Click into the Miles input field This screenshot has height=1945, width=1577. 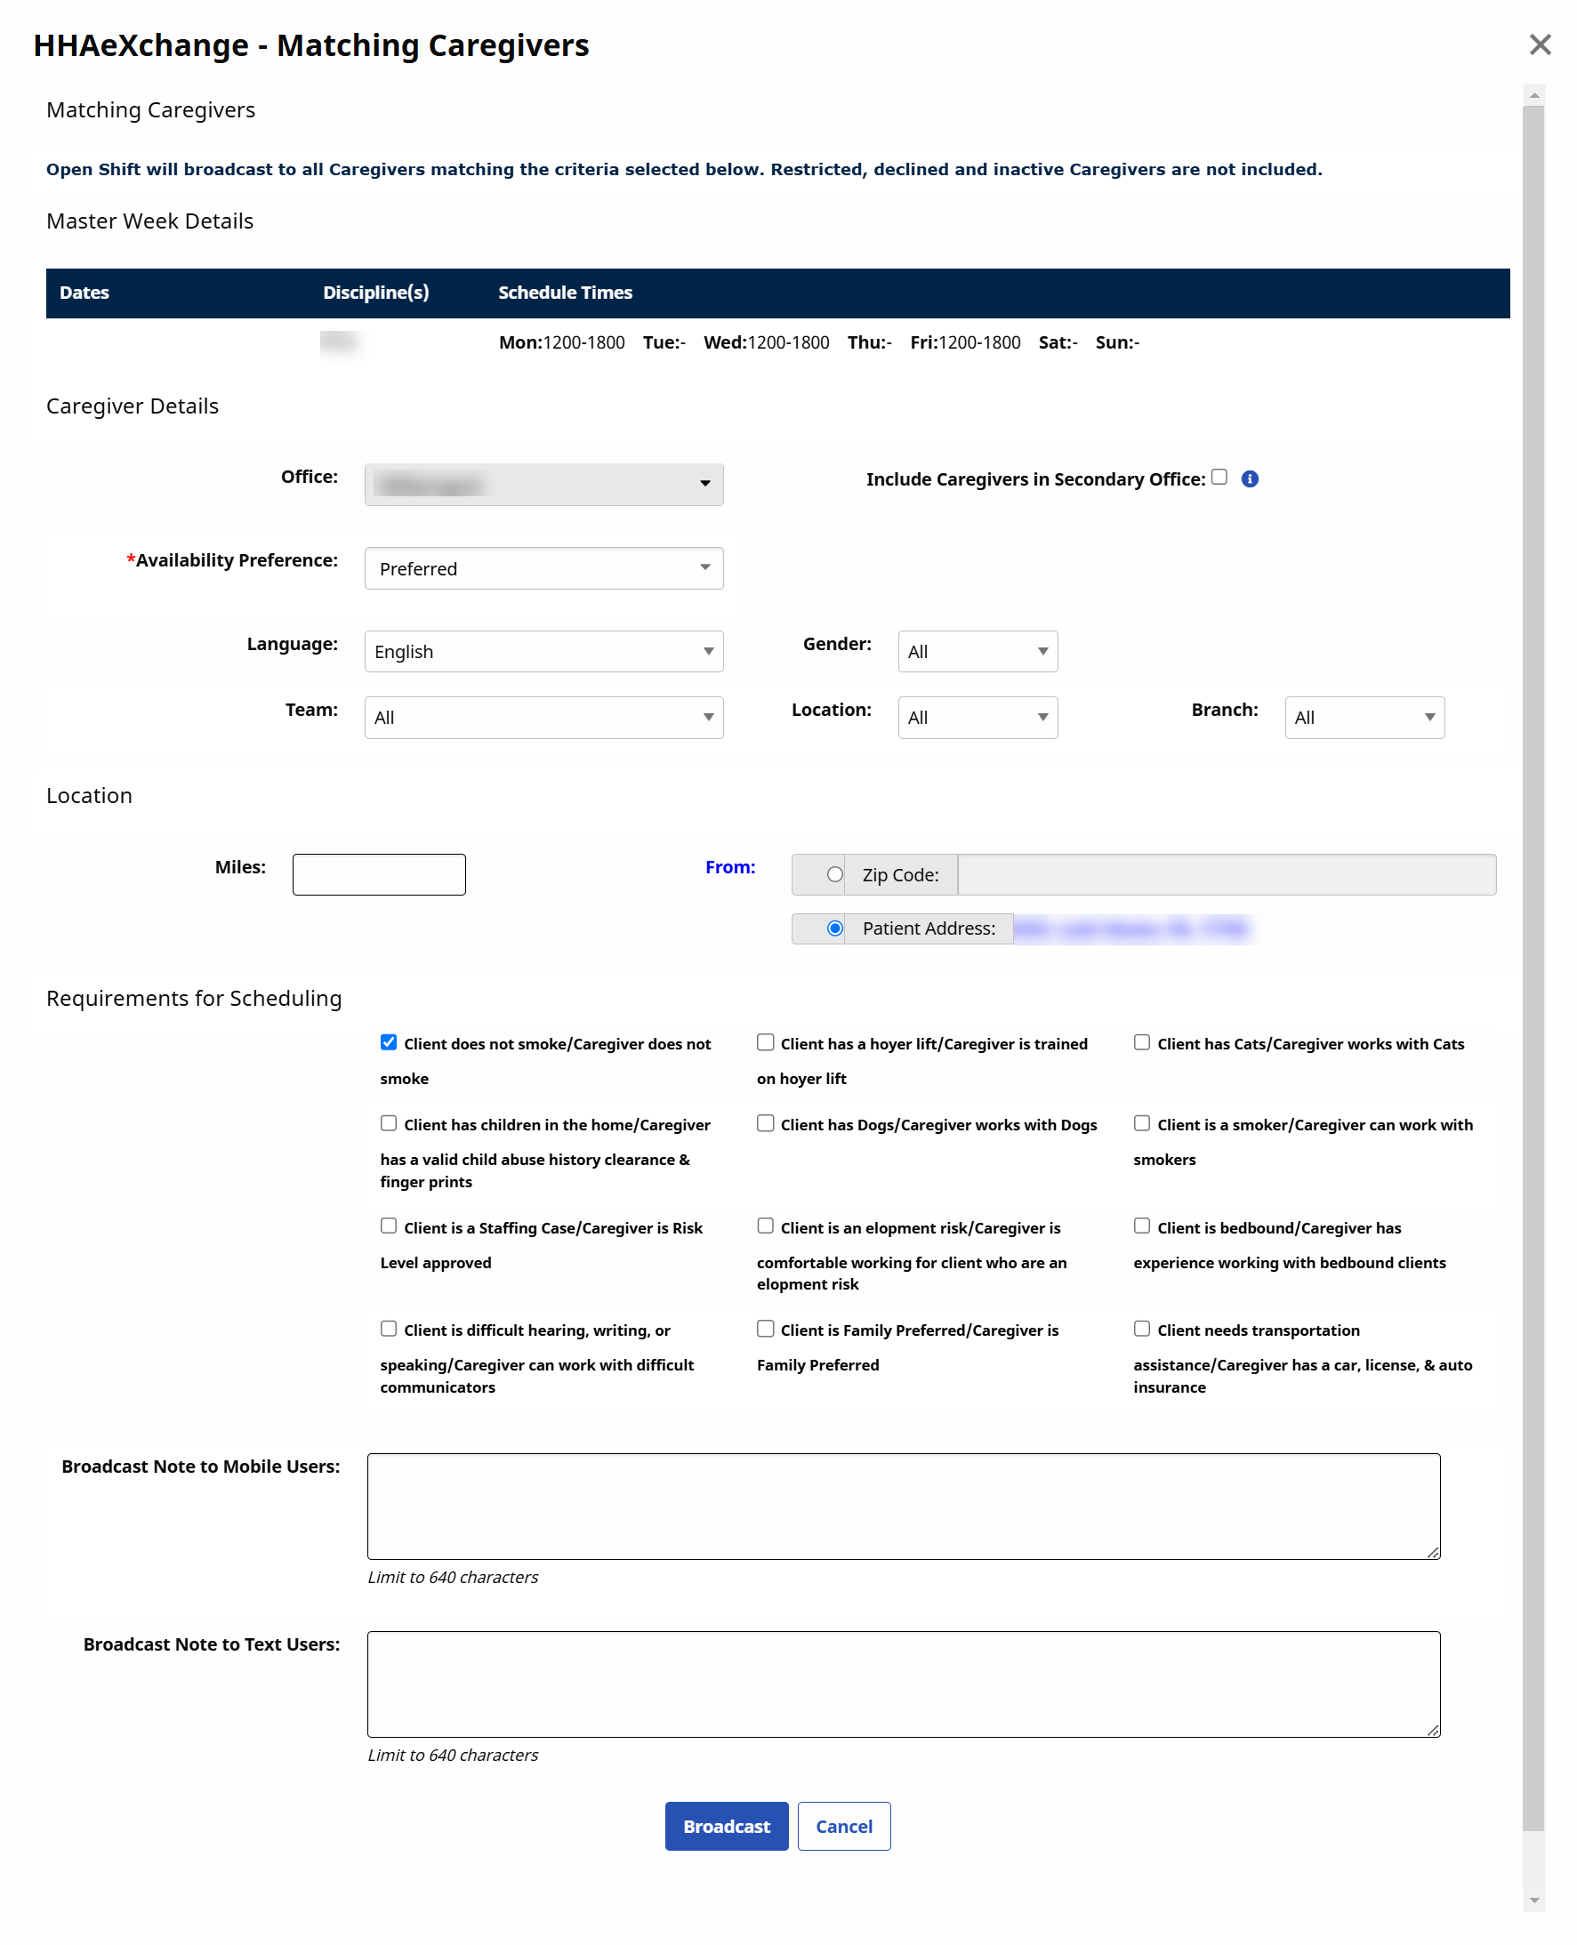point(379,874)
